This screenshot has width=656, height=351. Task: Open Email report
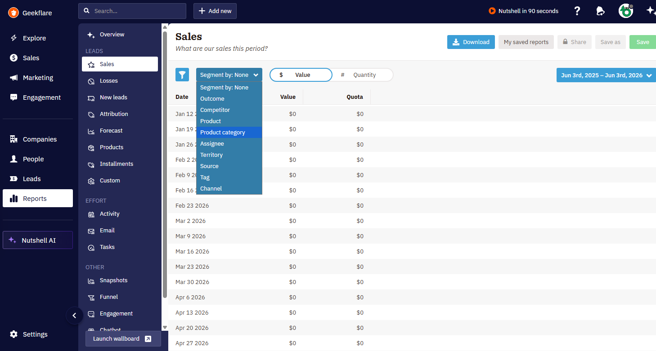pyautogui.click(x=120, y=231)
